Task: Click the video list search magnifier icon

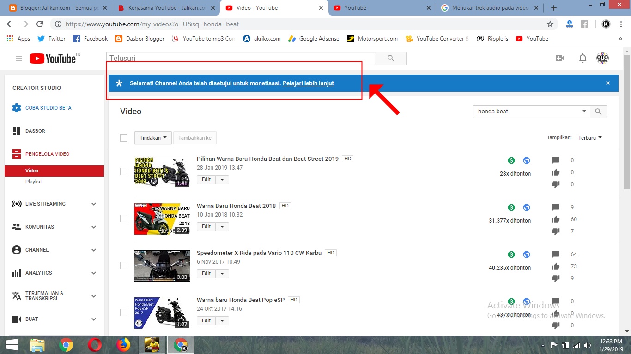Action: 598,112
